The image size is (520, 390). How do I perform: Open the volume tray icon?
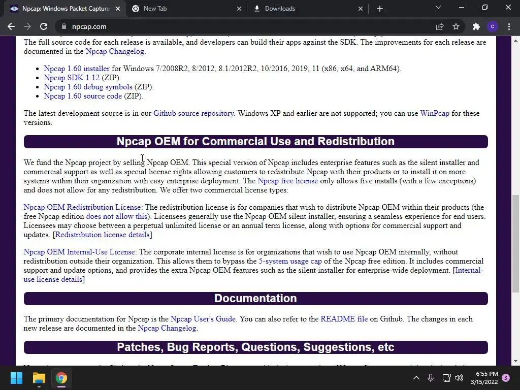pos(459,378)
